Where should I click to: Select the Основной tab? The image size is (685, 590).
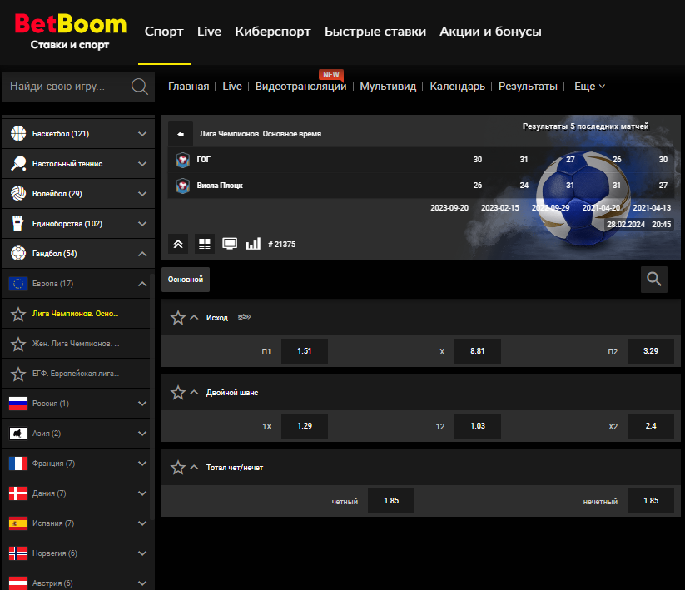(186, 280)
